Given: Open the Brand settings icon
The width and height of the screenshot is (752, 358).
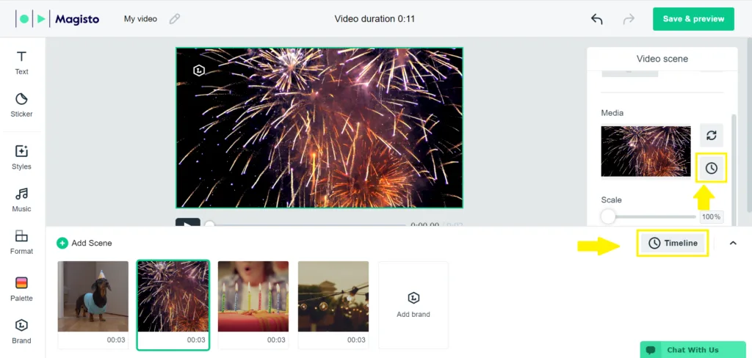Looking at the screenshot, I should coord(21,332).
